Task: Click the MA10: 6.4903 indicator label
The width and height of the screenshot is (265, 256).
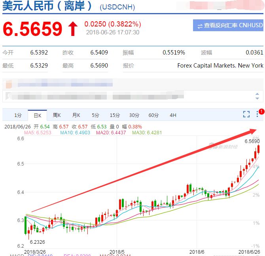Action: pyautogui.click(x=75, y=133)
